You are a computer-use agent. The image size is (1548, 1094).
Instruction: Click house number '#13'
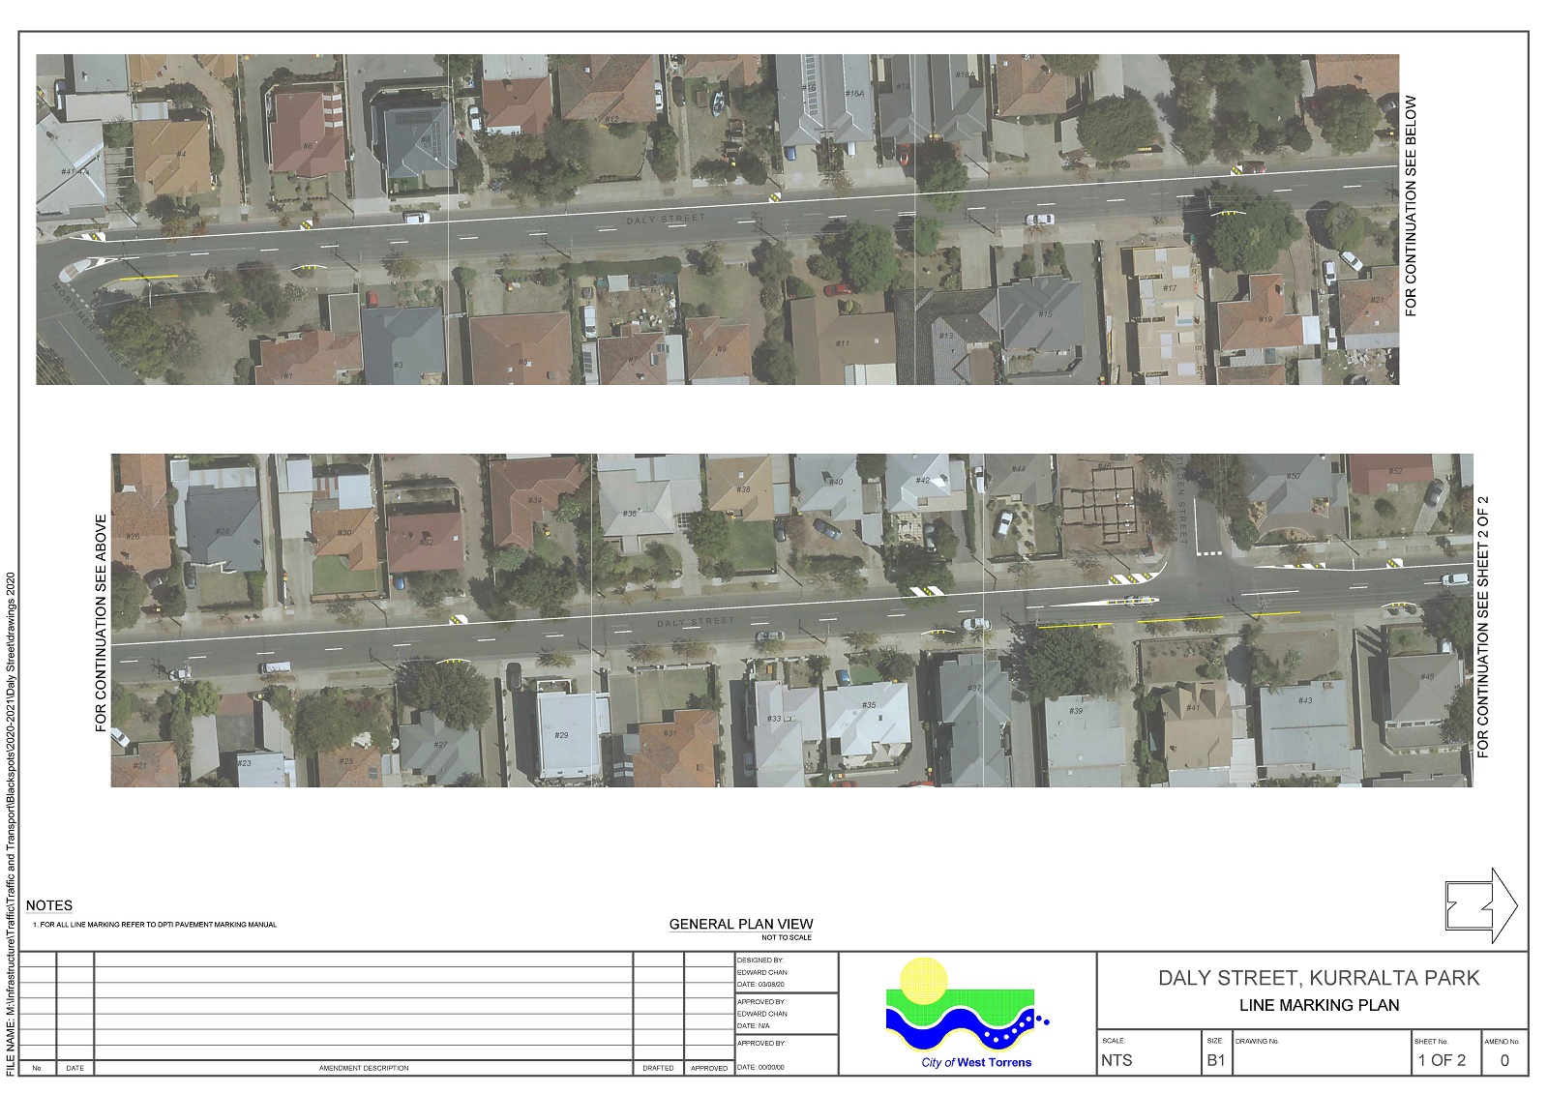point(945,336)
